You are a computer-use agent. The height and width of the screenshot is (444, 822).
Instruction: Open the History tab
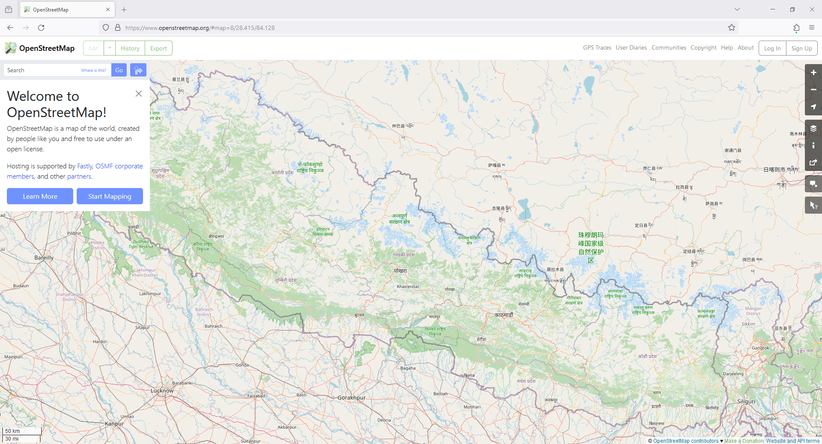(x=130, y=48)
